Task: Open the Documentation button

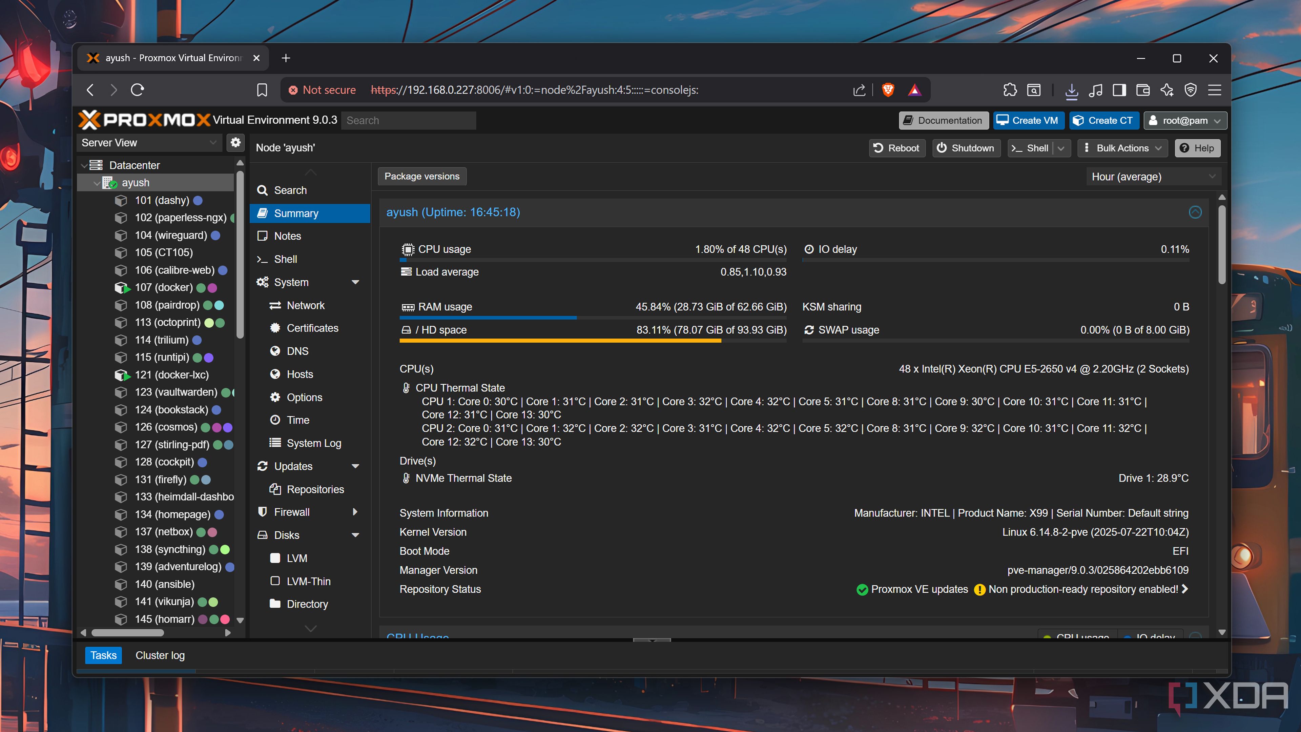Action: click(x=944, y=120)
